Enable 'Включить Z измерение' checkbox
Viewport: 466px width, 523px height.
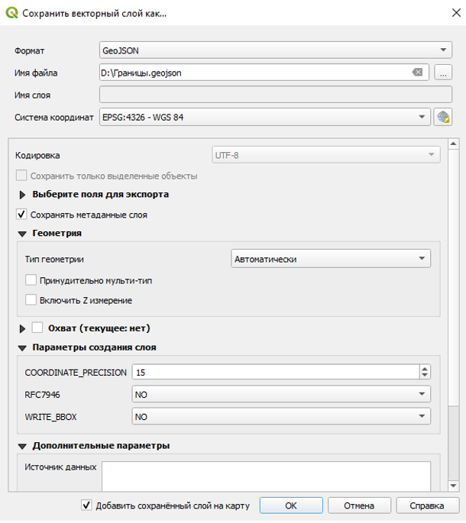click(x=31, y=300)
